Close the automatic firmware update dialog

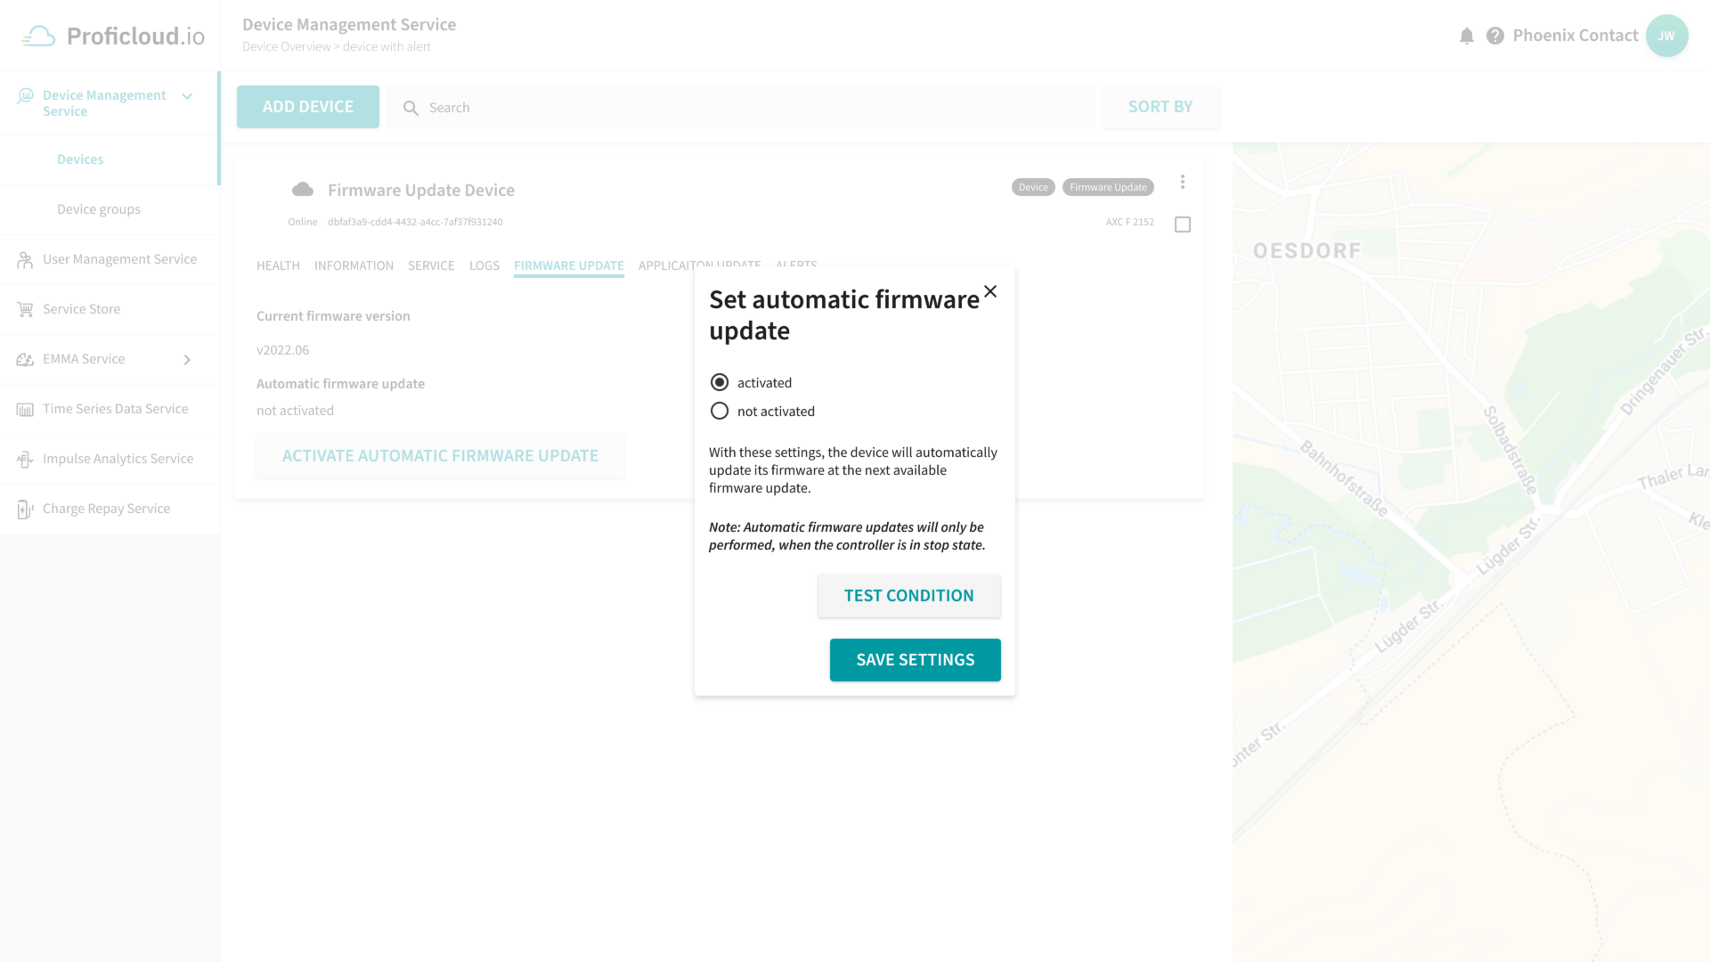[990, 291]
